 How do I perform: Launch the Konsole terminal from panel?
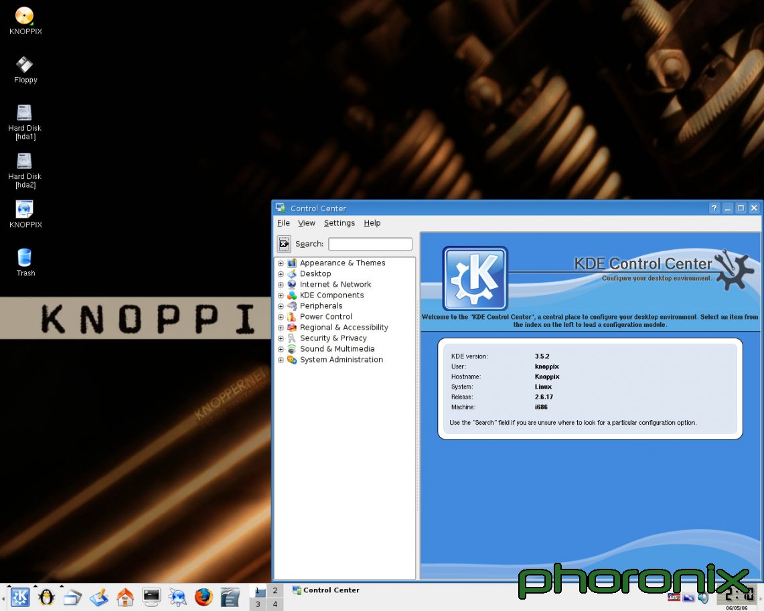(151, 596)
